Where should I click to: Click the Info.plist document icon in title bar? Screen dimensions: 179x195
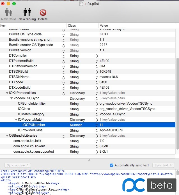[81, 4]
